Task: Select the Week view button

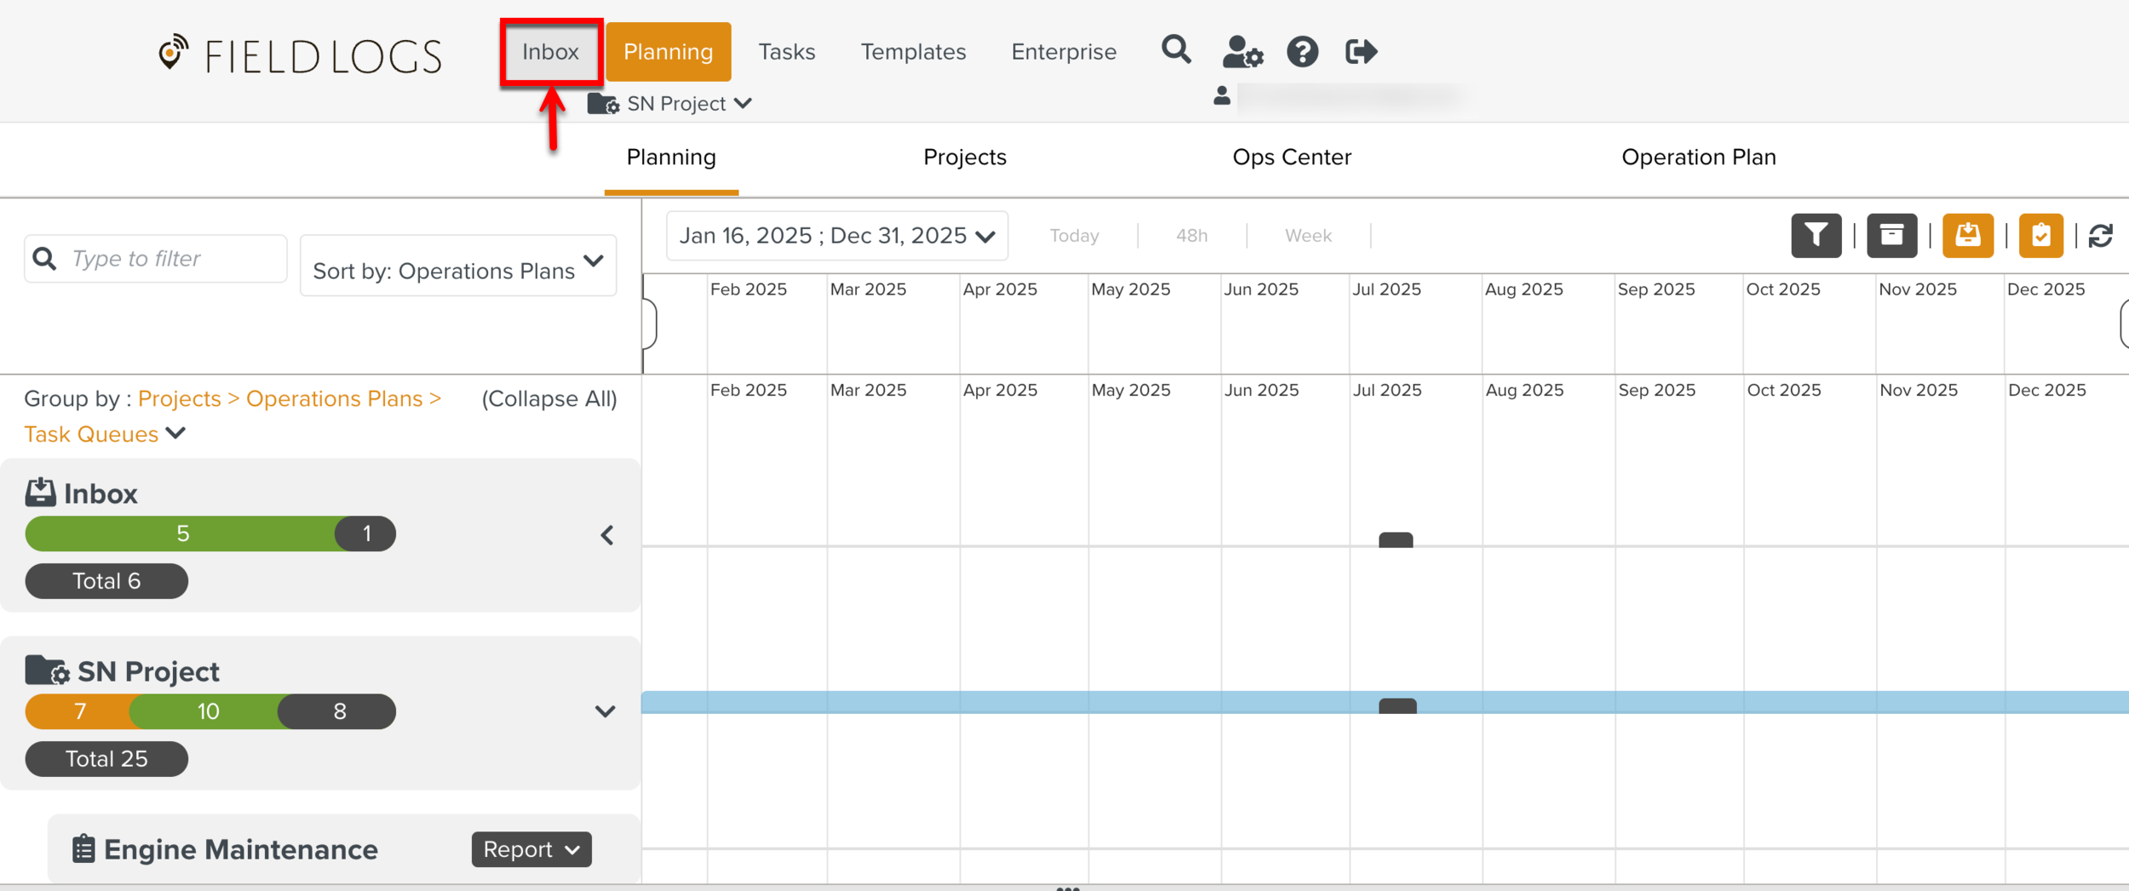Action: tap(1307, 236)
